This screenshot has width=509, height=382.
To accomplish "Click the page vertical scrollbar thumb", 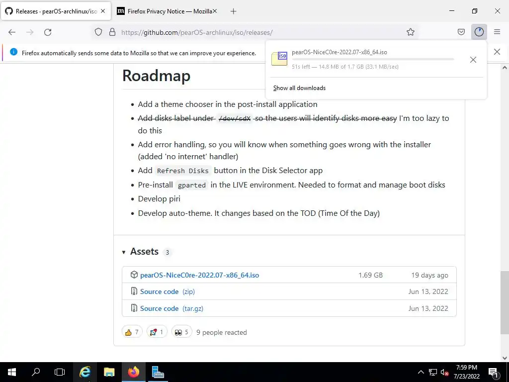I will 504,302.
